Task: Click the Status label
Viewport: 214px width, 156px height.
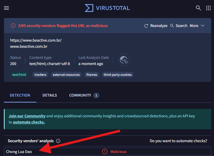Action: point(15,58)
